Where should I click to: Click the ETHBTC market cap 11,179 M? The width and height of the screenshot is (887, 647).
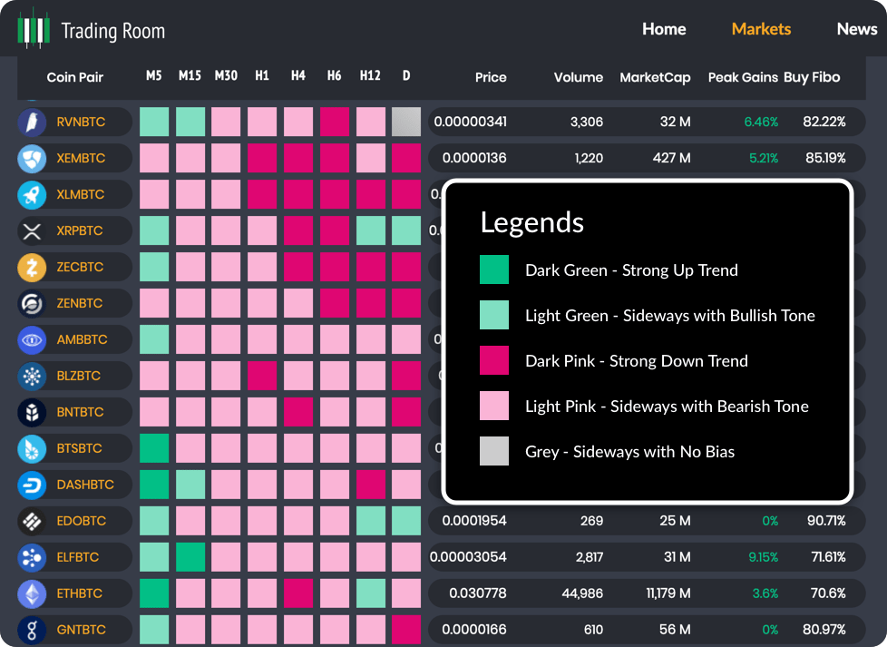point(668,593)
